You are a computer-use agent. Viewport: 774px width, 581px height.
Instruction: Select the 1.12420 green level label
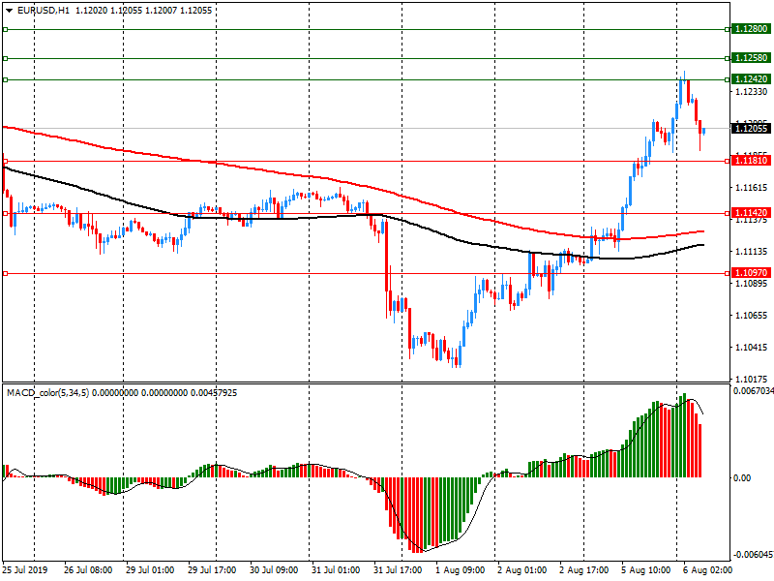[752, 79]
